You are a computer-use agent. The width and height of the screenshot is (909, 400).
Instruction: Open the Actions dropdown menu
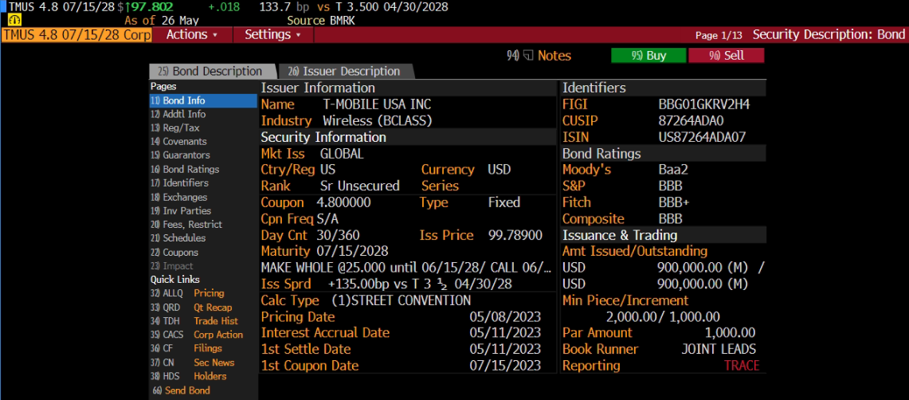click(191, 34)
